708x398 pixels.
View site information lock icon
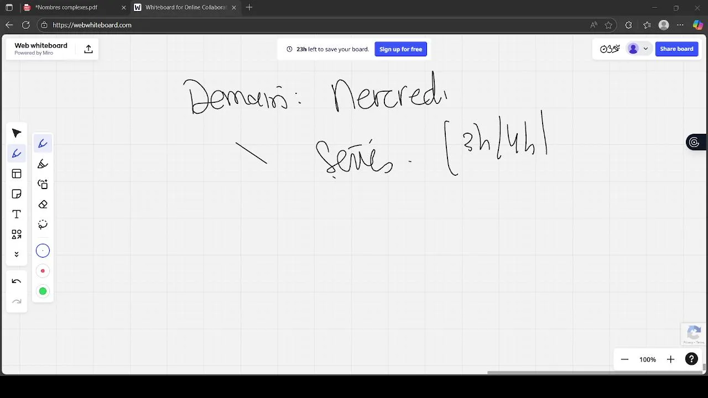coord(44,25)
